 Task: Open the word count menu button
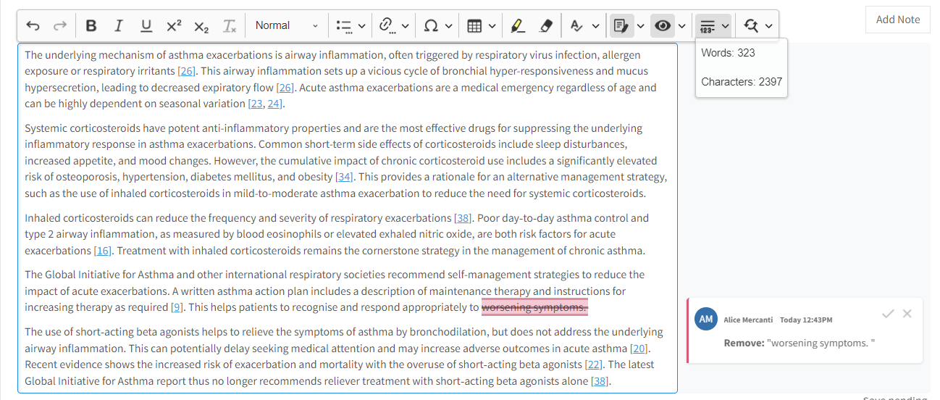coord(708,26)
